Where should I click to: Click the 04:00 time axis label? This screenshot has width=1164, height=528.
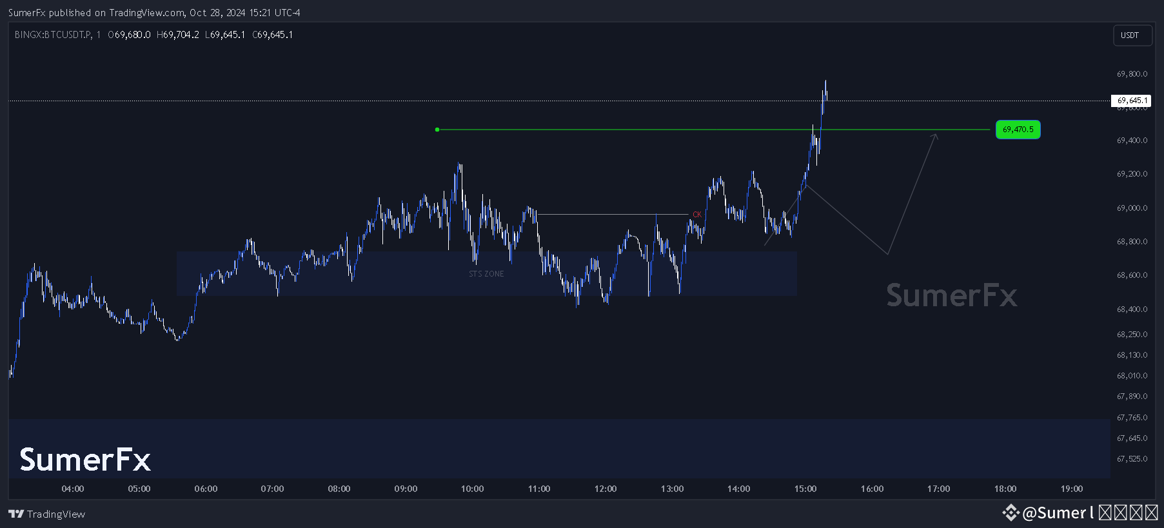pos(73,489)
